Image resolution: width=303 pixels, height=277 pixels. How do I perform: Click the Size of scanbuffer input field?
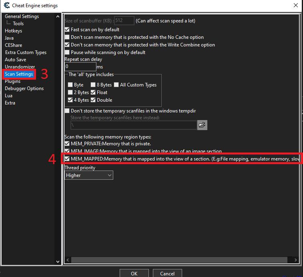point(124,20)
